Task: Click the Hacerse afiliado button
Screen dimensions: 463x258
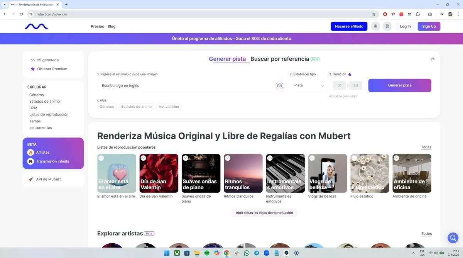Action: click(x=349, y=26)
